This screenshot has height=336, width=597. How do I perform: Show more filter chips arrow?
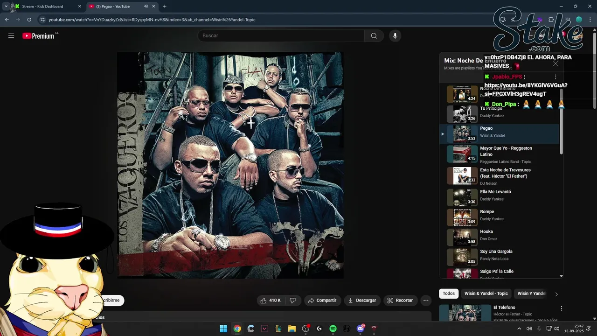[x=556, y=294]
